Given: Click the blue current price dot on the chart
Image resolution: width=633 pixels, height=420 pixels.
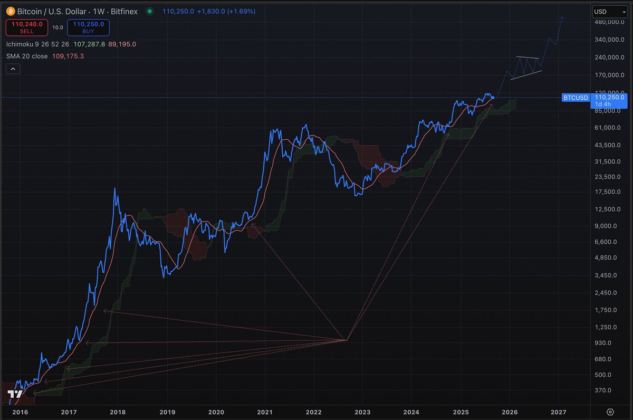Looking at the screenshot, I should click(x=492, y=98).
